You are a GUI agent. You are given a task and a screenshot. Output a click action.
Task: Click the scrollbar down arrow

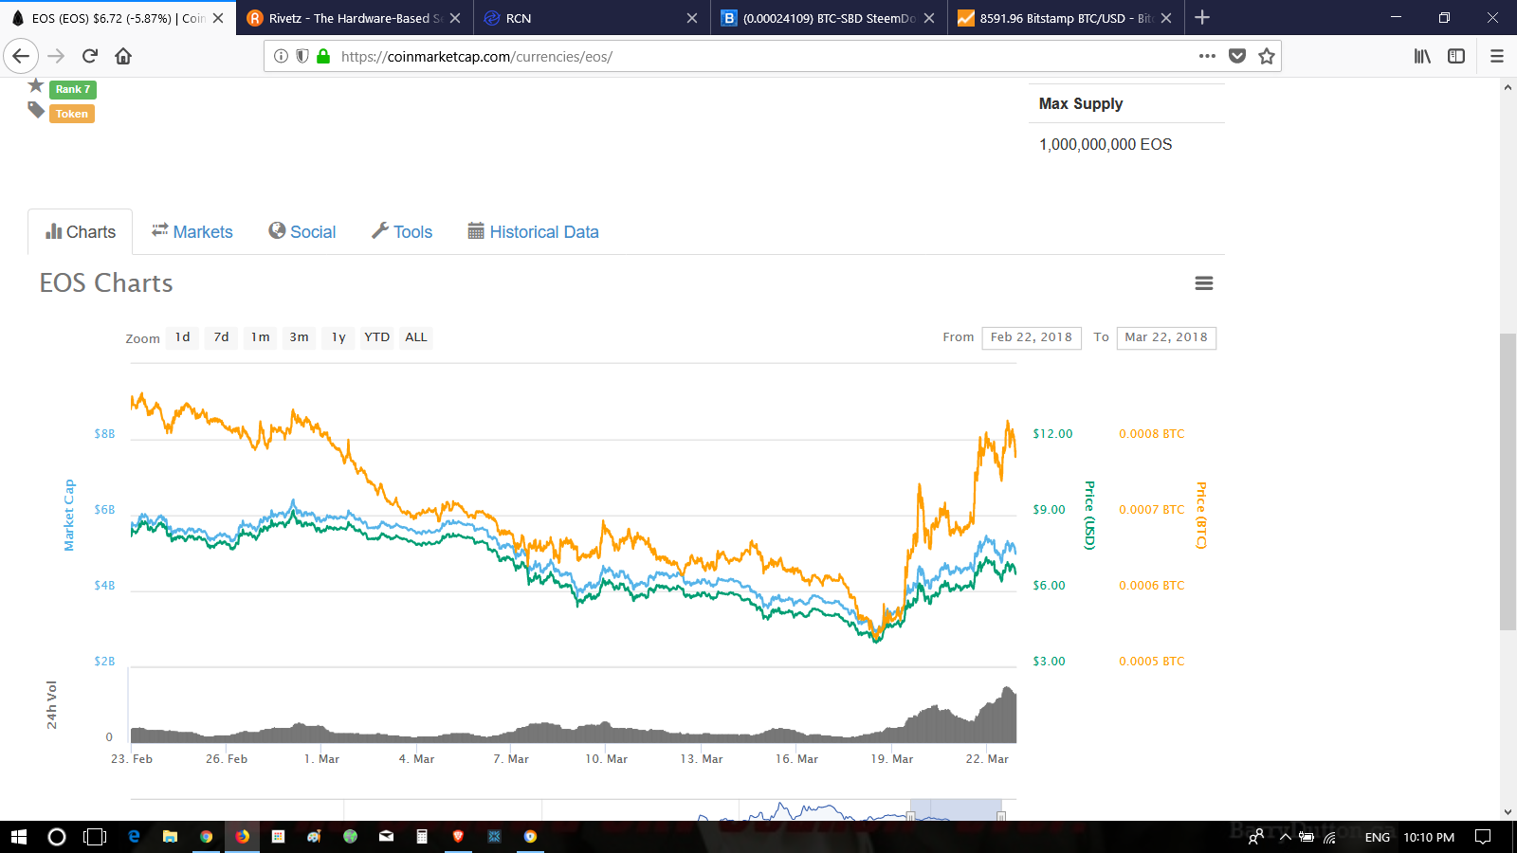[1508, 812]
